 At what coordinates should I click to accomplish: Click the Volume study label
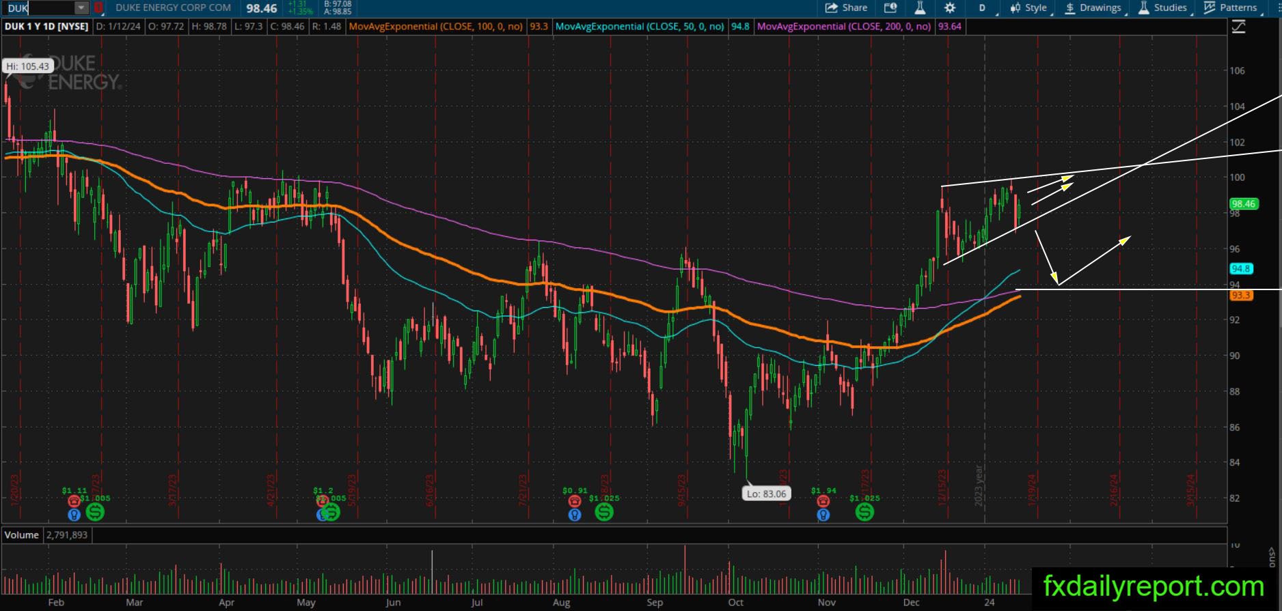(22, 535)
